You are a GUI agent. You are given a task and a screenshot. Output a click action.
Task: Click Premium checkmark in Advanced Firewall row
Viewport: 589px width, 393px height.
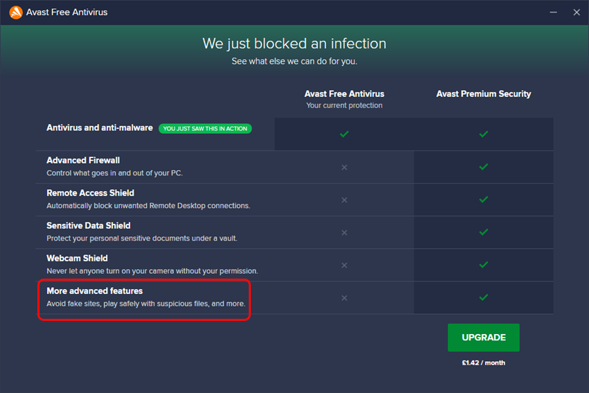pos(484,167)
